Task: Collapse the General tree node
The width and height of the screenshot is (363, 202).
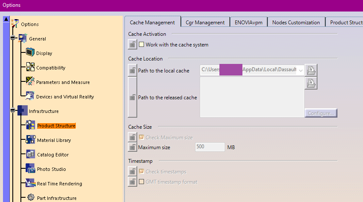Action: click(13, 38)
